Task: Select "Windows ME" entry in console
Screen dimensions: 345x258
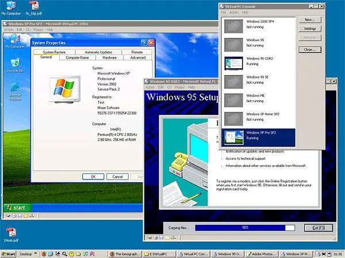Action: [x=258, y=100]
